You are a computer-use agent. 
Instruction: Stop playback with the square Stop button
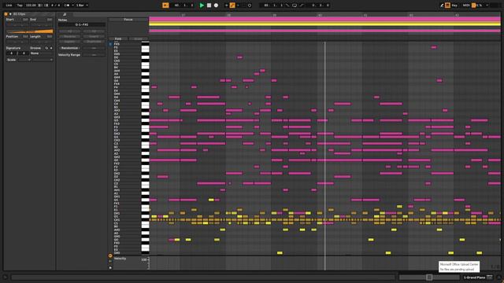click(x=209, y=6)
